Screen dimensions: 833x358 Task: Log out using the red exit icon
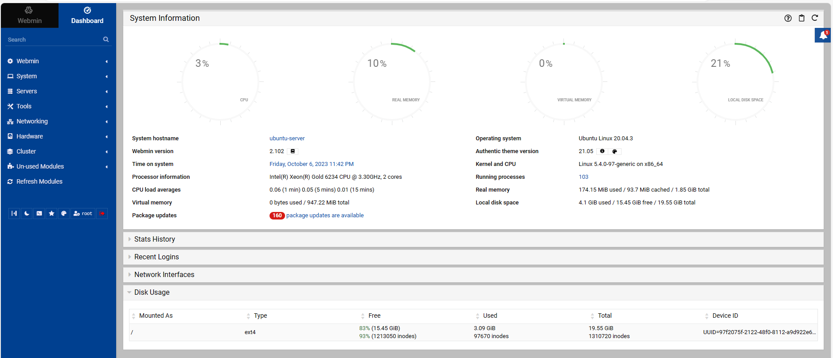click(102, 213)
